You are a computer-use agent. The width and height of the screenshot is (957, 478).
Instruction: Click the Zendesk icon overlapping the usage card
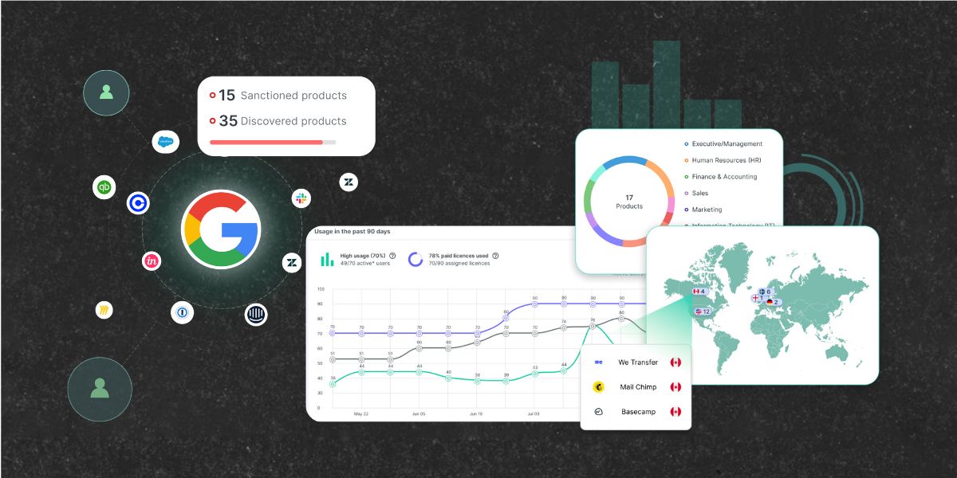[293, 262]
